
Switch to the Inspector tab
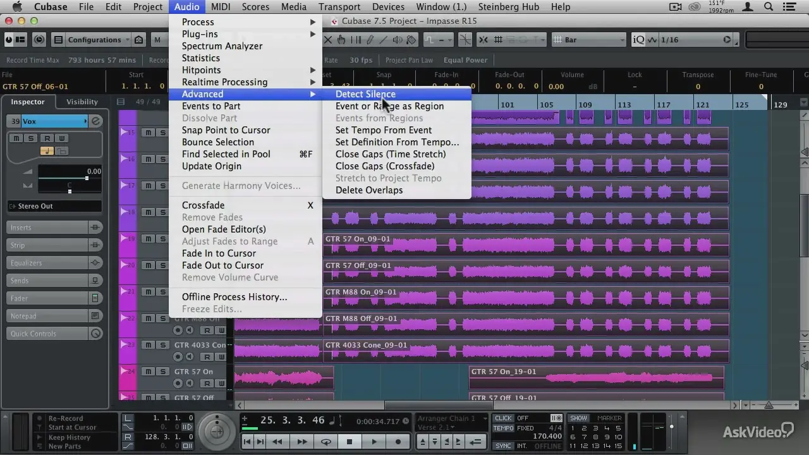click(x=28, y=102)
